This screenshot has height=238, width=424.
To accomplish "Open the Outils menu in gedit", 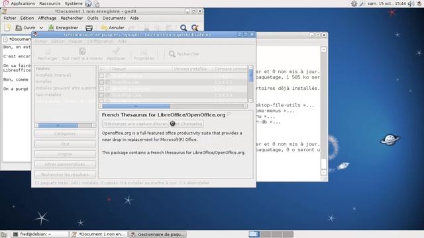I will coord(93,18).
